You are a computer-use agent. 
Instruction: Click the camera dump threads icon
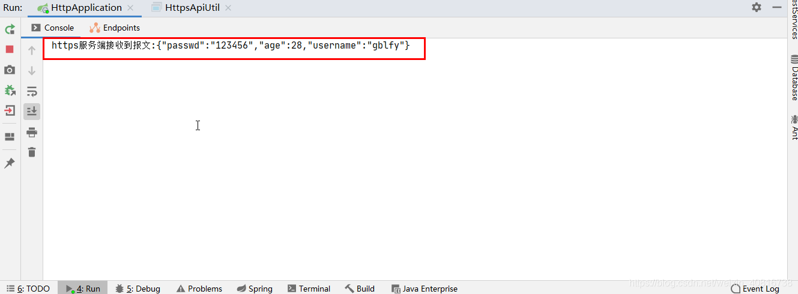[10, 70]
